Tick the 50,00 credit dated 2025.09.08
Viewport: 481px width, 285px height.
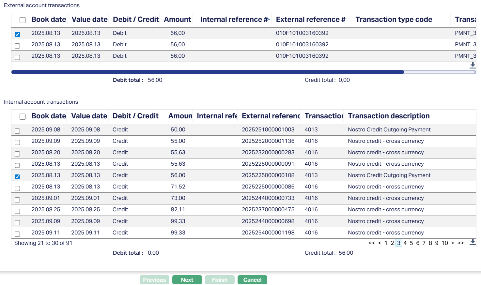click(x=17, y=131)
